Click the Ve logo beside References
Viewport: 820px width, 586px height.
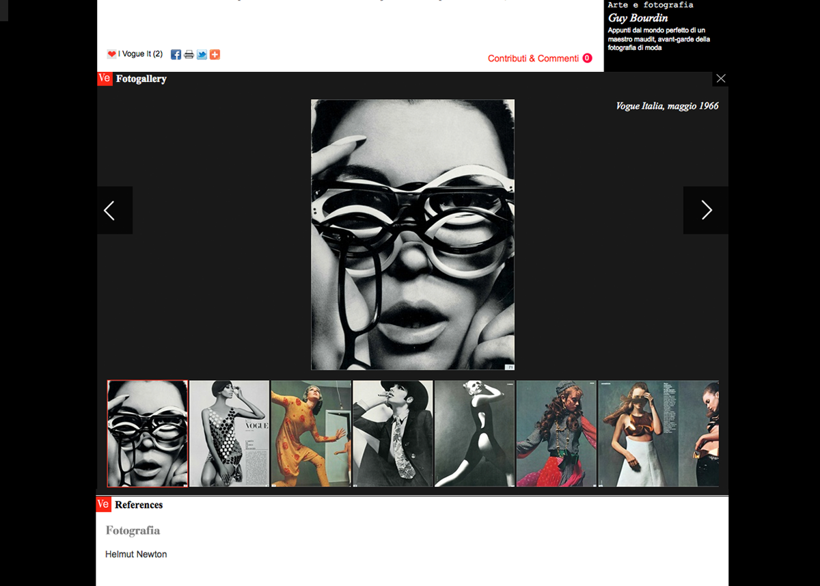[103, 505]
